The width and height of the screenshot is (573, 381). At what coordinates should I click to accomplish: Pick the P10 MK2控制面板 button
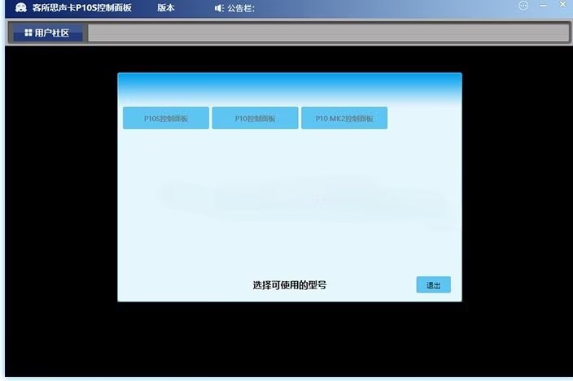(344, 118)
